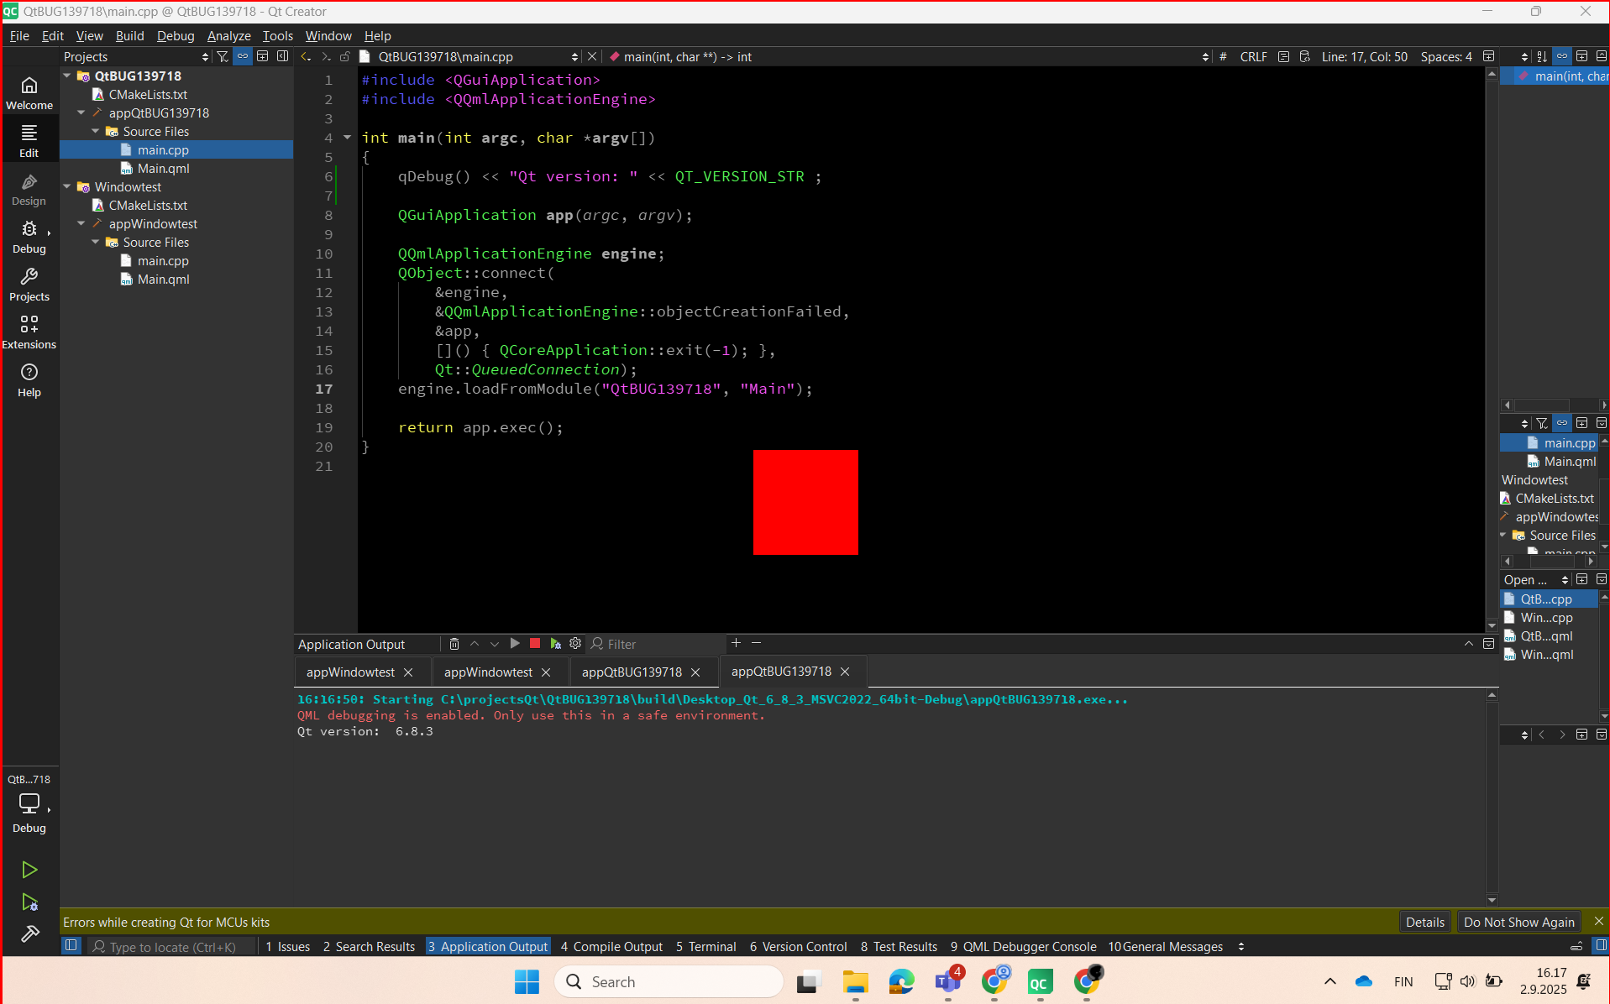1610x1004 pixels.
Task: Open the CRLF line ending dropdown
Action: (1253, 56)
